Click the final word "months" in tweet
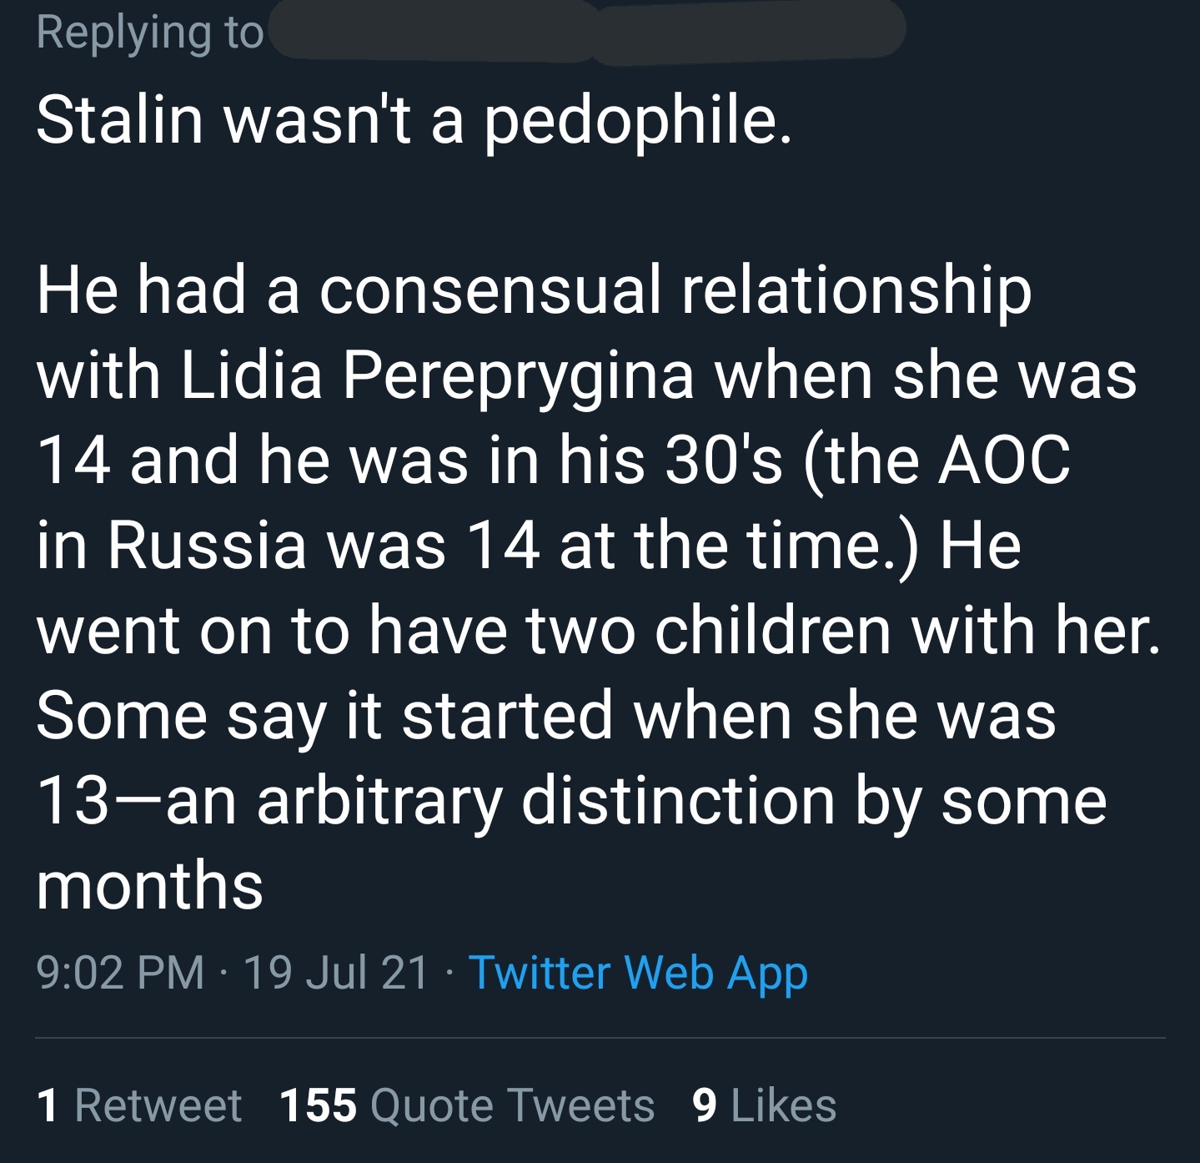 click(x=150, y=885)
